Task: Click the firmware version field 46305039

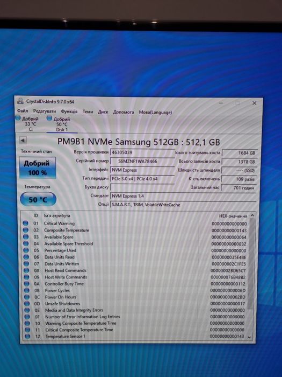Action: pos(142,152)
